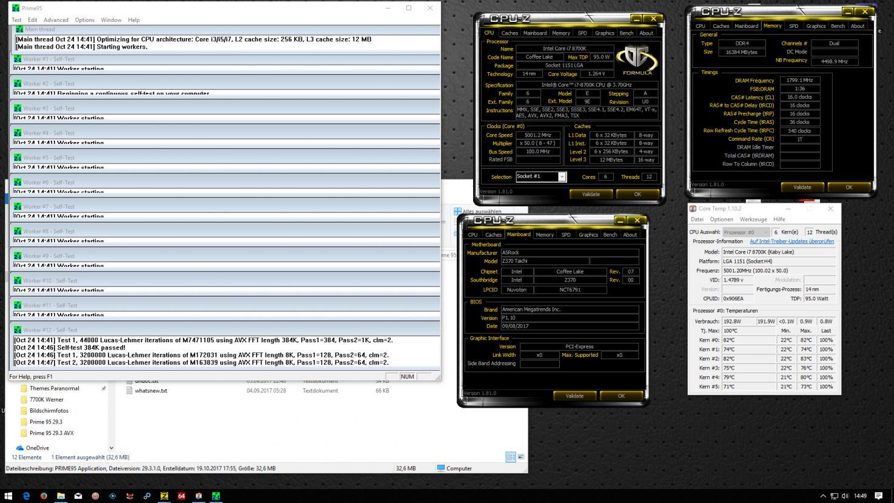Open the Help menu in Prime95
894x503 pixels.
pos(134,20)
